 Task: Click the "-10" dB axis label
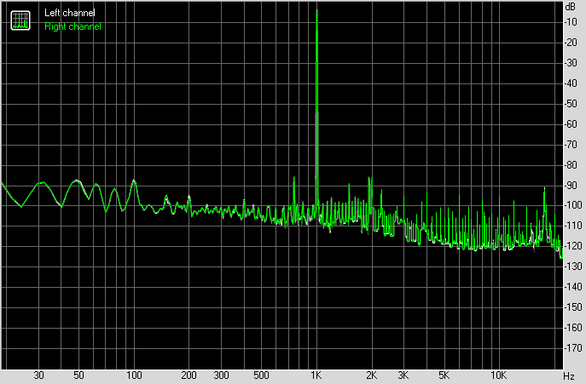coord(571,22)
